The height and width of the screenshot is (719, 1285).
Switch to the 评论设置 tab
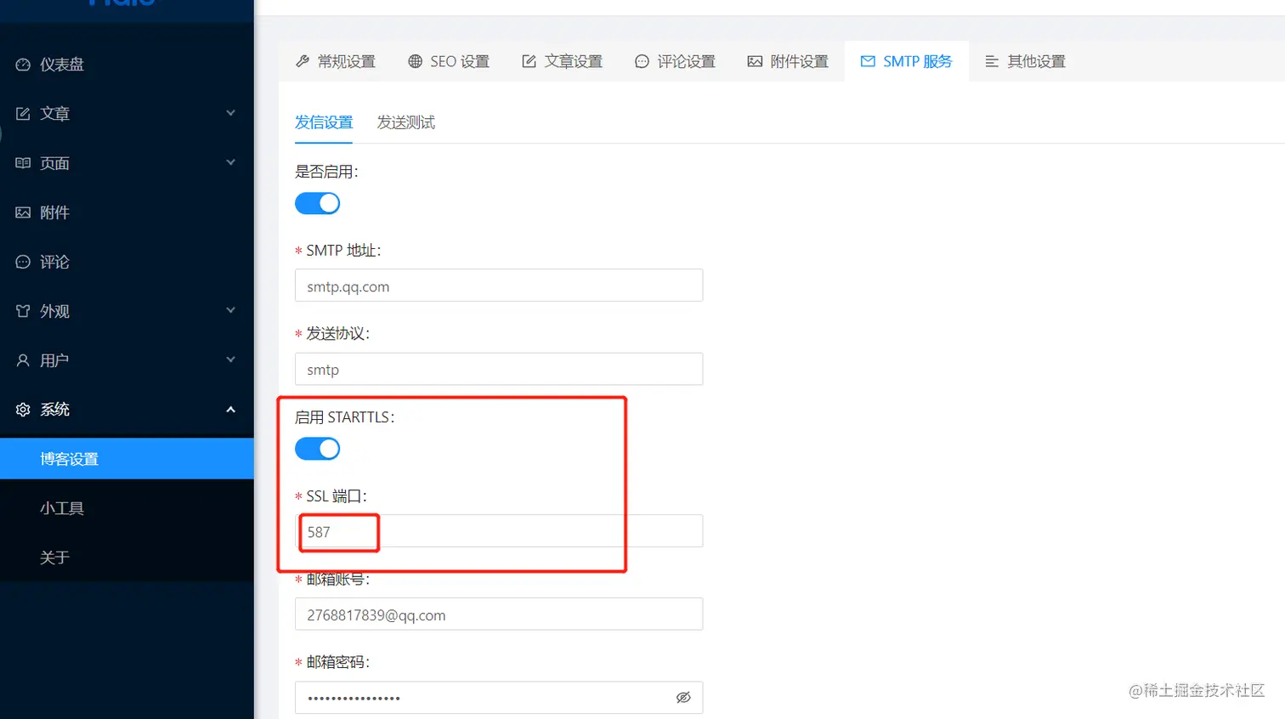tap(675, 61)
